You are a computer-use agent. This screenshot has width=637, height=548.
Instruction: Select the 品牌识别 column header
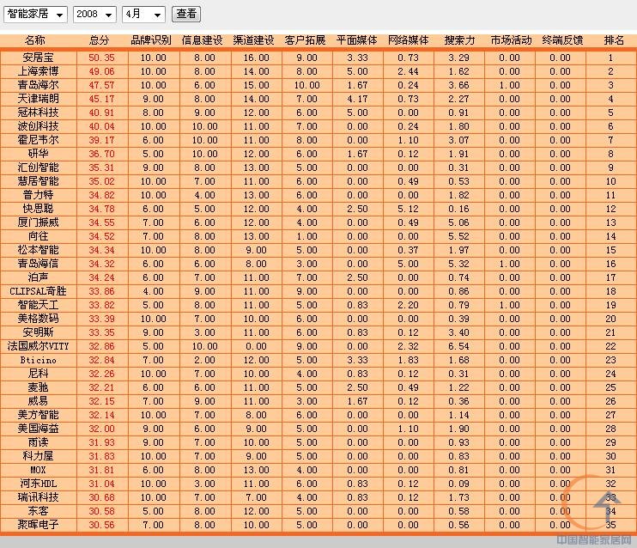151,40
